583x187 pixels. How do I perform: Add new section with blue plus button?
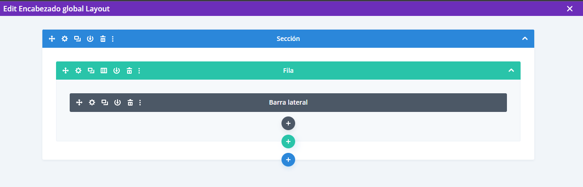[x=288, y=160]
